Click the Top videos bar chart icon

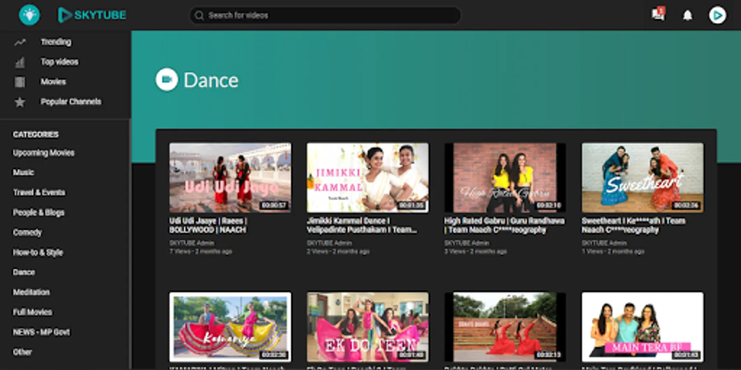pyautogui.click(x=20, y=62)
